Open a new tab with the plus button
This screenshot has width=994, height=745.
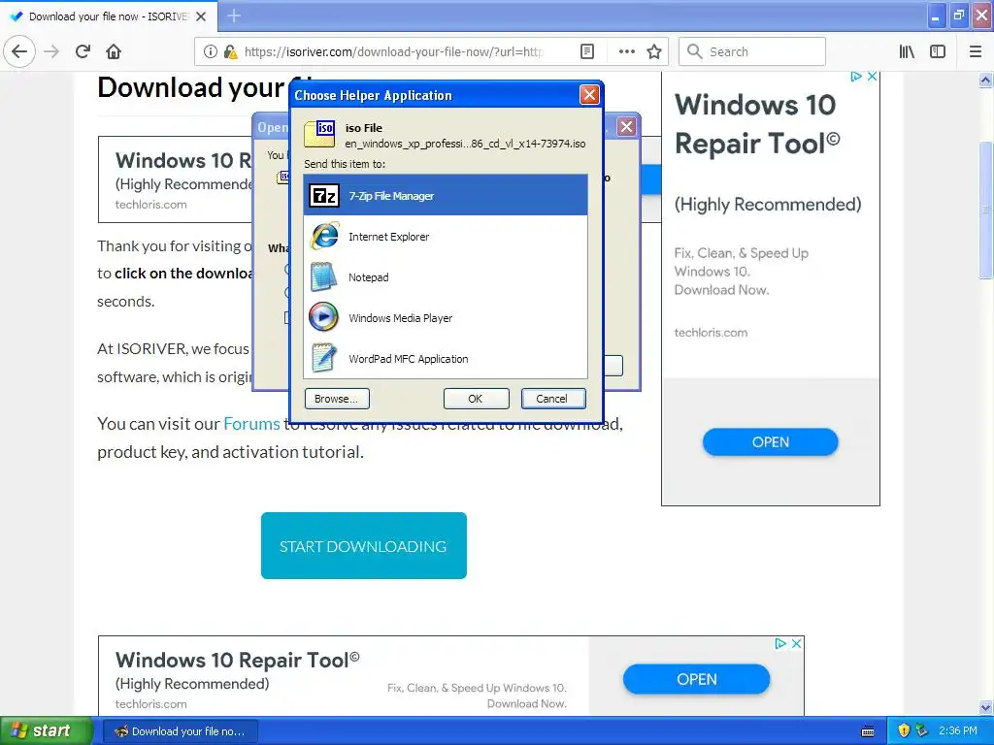coord(233,16)
